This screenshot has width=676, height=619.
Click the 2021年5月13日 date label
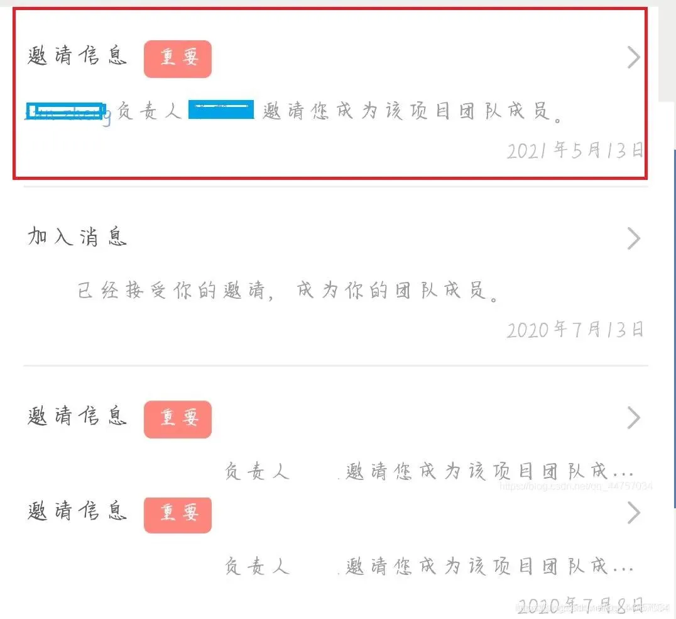(x=575, y=150)
